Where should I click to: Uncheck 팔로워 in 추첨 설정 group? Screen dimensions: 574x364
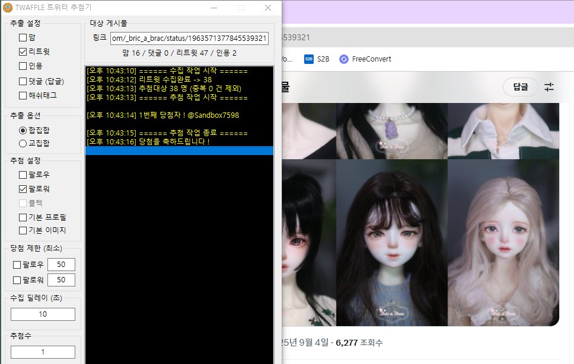point(23,189)
